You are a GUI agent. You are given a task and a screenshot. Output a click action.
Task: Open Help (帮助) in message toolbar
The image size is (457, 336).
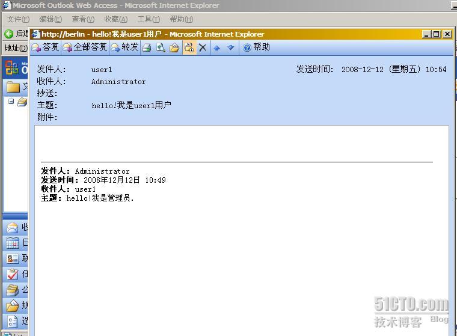click(x=257, y=47)
